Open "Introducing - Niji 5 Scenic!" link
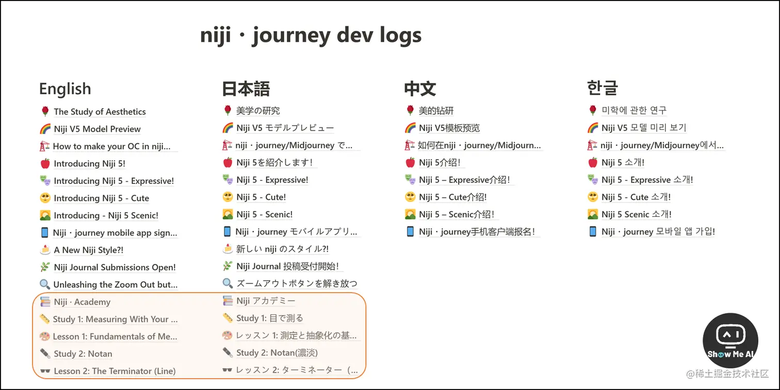 point(106,215)
